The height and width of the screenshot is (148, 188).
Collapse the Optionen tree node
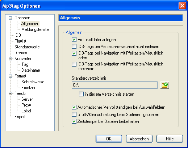click(11, 18)
